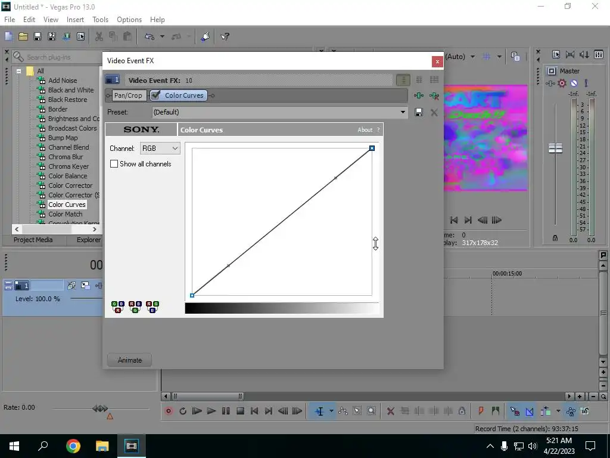Save project using the floppy disk icon
The width and height of the screenshot is (610, 458).
(x=38, y=36)
